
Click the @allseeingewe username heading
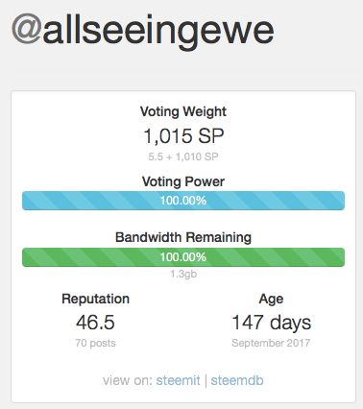click(x=143, y=32)
